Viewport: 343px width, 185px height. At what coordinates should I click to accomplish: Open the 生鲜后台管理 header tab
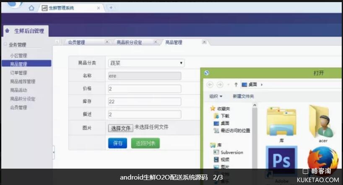tap(26, 31)
